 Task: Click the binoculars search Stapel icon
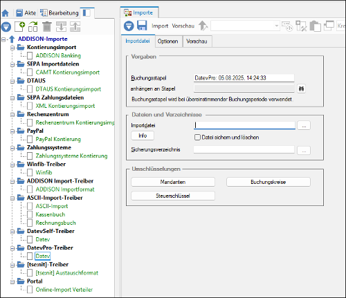pos(301,89)
